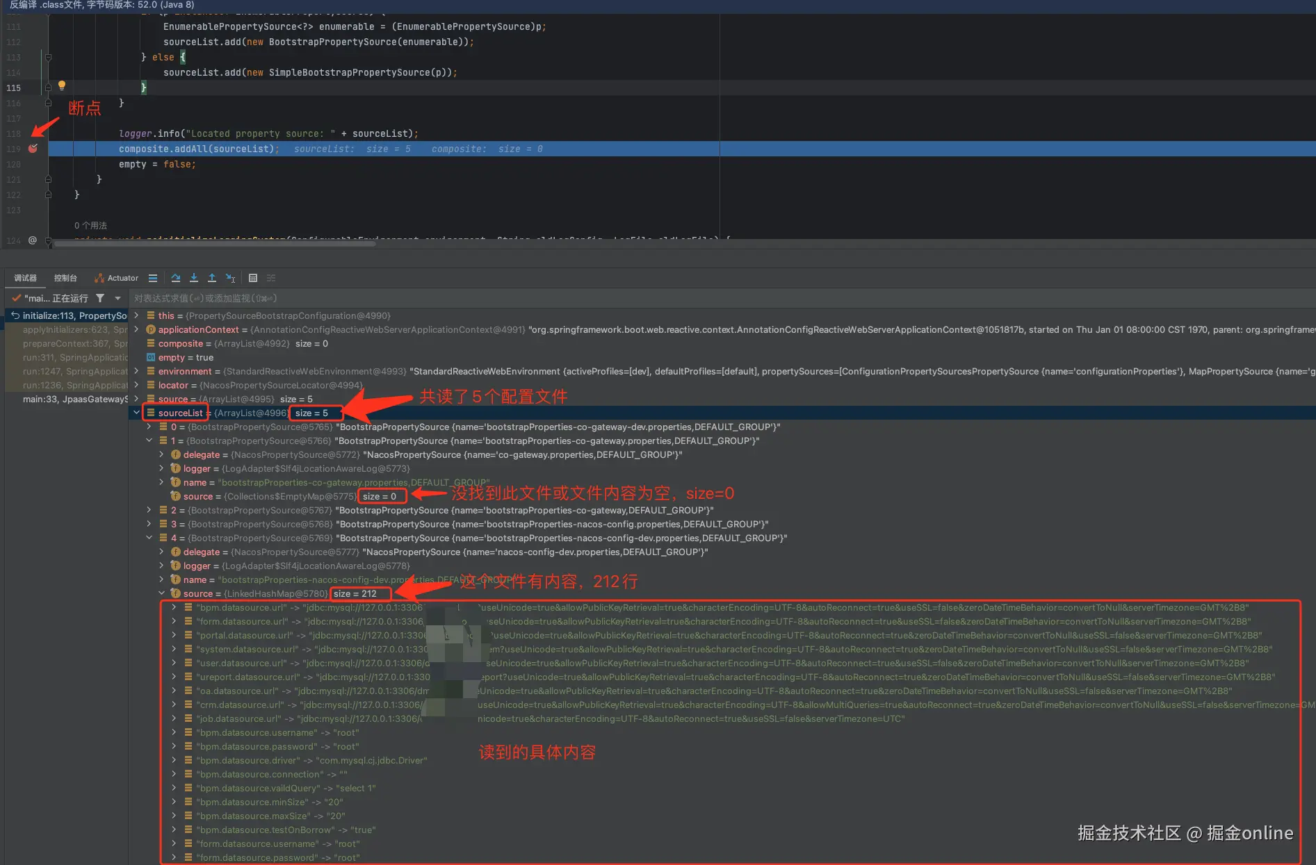Click the primitive icon beside 'empty = true'
Screen dimensions: 1316x865
tap(151, 357)
